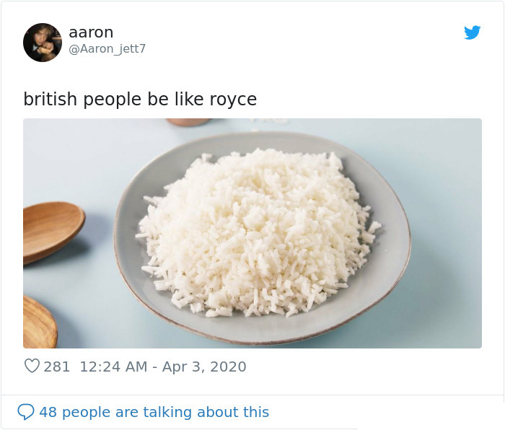Open aaron's profile avatar picture
Viewport: 505px width, 430px height.
(43, 43)
